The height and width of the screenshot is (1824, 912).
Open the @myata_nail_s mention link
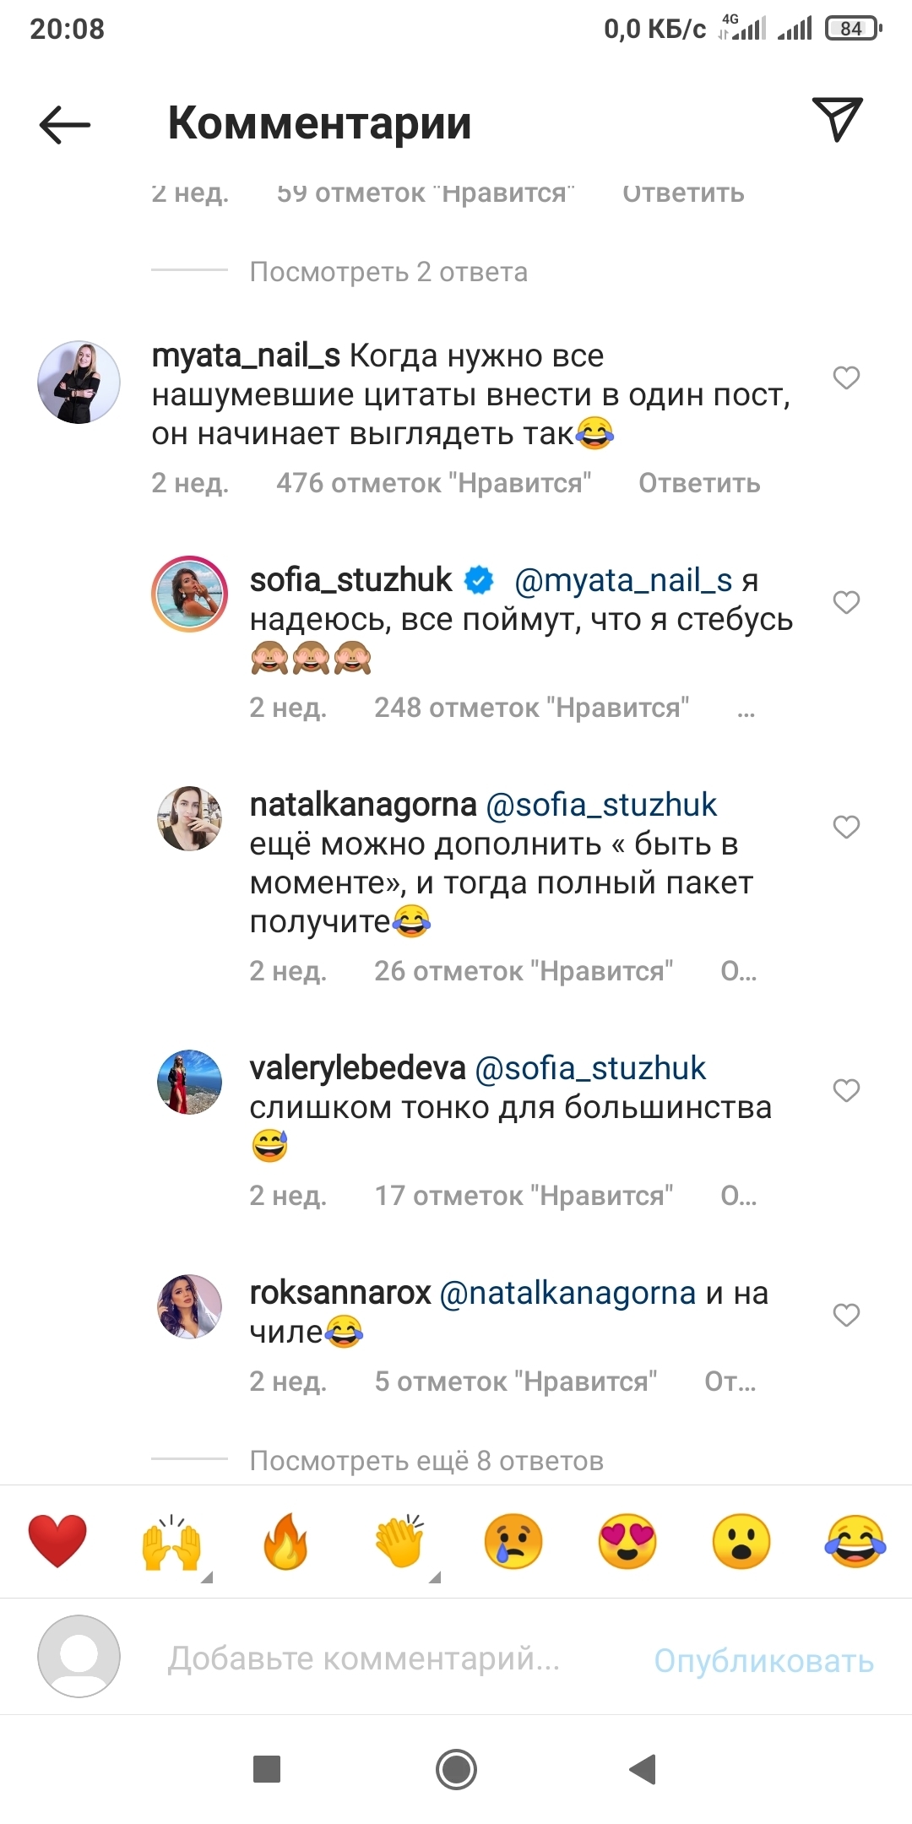623,580
